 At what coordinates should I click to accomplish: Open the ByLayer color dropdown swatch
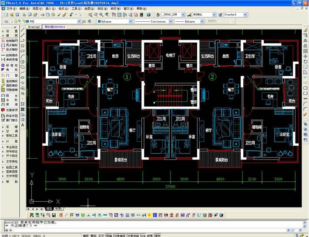pos(115,21)
